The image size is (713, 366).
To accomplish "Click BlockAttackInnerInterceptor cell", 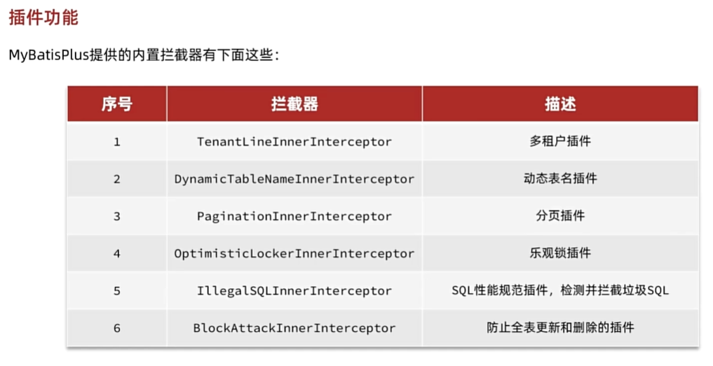I will [294, 328].
